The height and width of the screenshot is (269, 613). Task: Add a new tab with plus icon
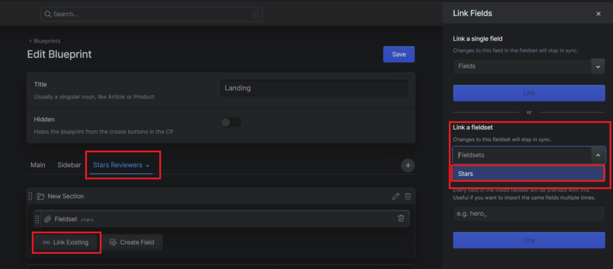408,166
